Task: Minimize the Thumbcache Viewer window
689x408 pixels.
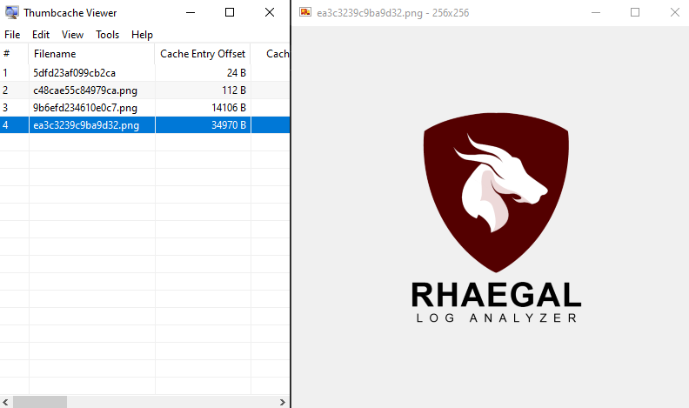Action: [x=191, y=12]
